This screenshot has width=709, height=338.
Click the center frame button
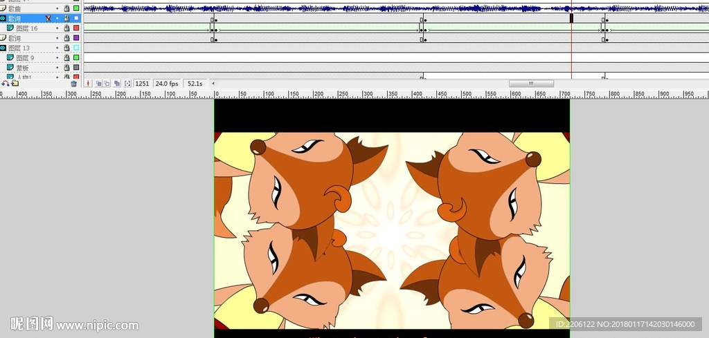pos(88,84)
